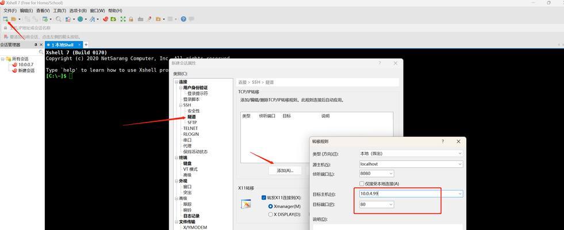Open the dropdown arrow beside the Font icon
The height and width of the screenshot is (230, 564).
pos(98,19)
